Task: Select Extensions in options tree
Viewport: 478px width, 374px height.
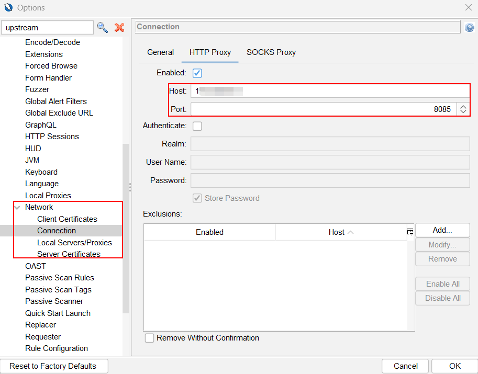Action: tap(44, 54)
